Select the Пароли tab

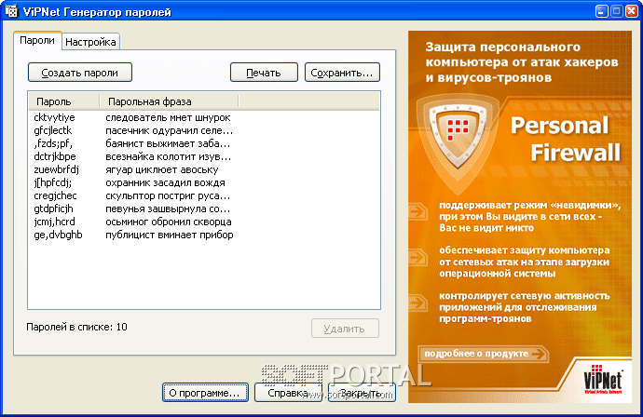(37, 41)
